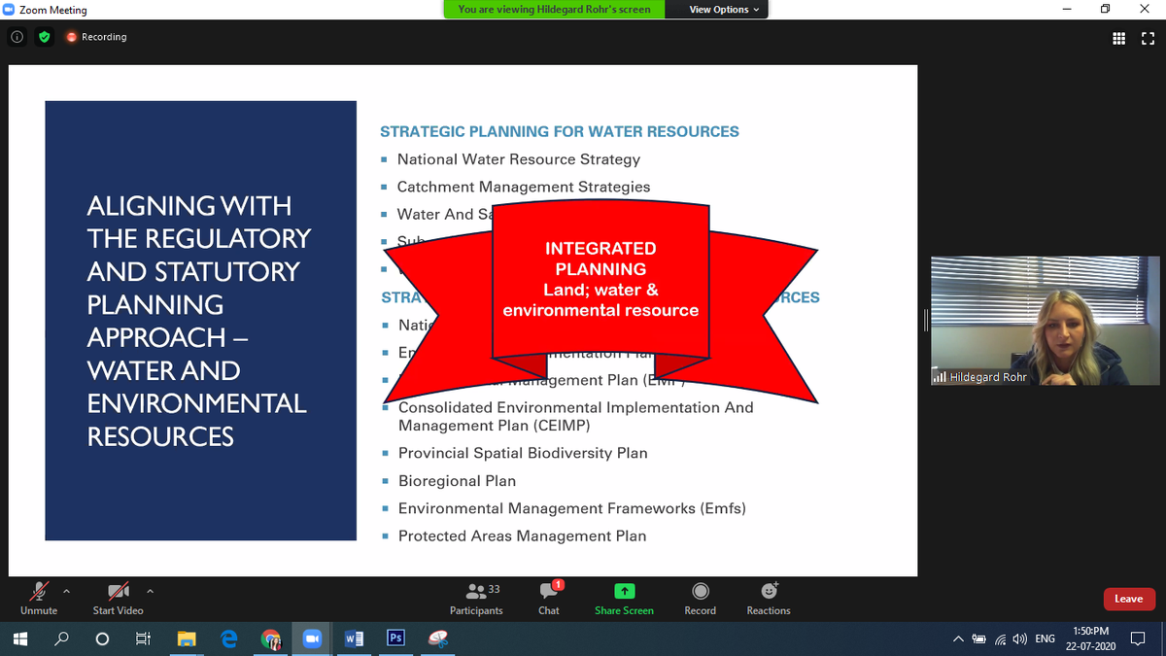Screen dimensions: 1166x656
Task: Click "Environmental Management Frameworks (Emfs)" text
Action: [572, 508]
